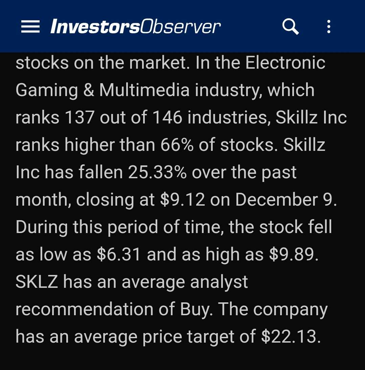Click the SKLZ ticker text

click(x=37, y=281)
